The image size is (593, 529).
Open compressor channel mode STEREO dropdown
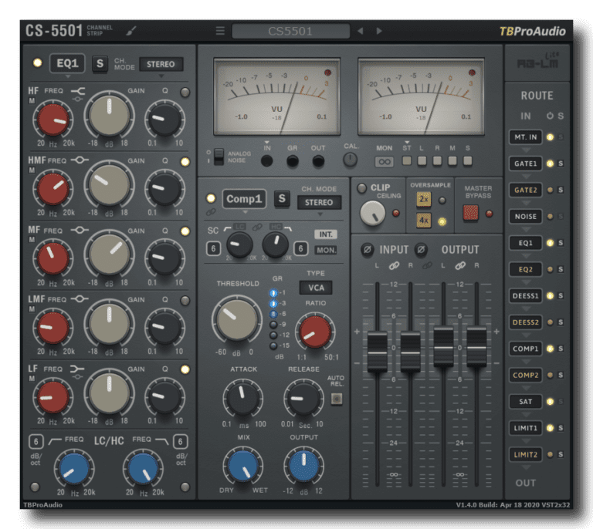click(x=319, y=202)
